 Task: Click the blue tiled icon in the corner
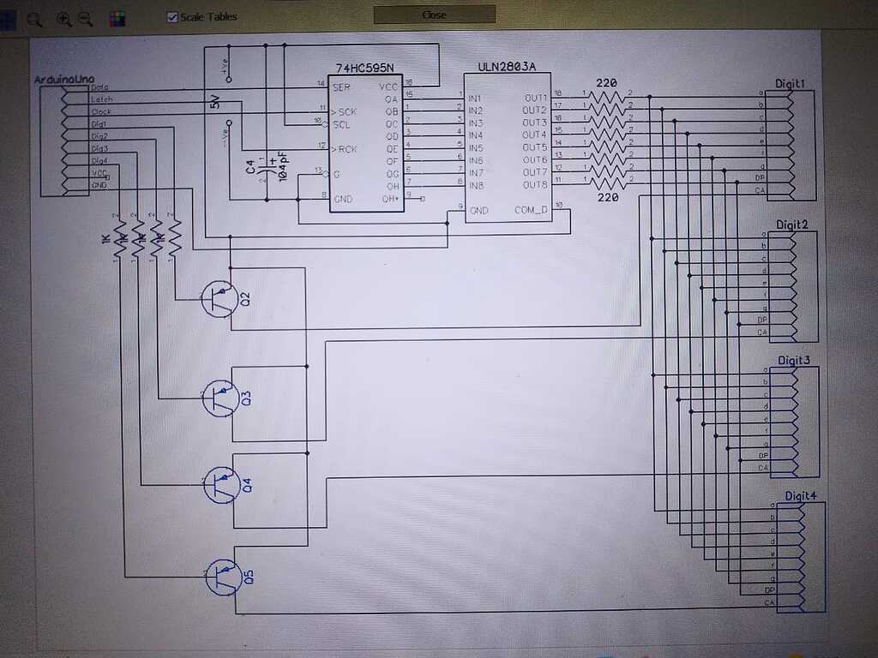click(6, 19)
